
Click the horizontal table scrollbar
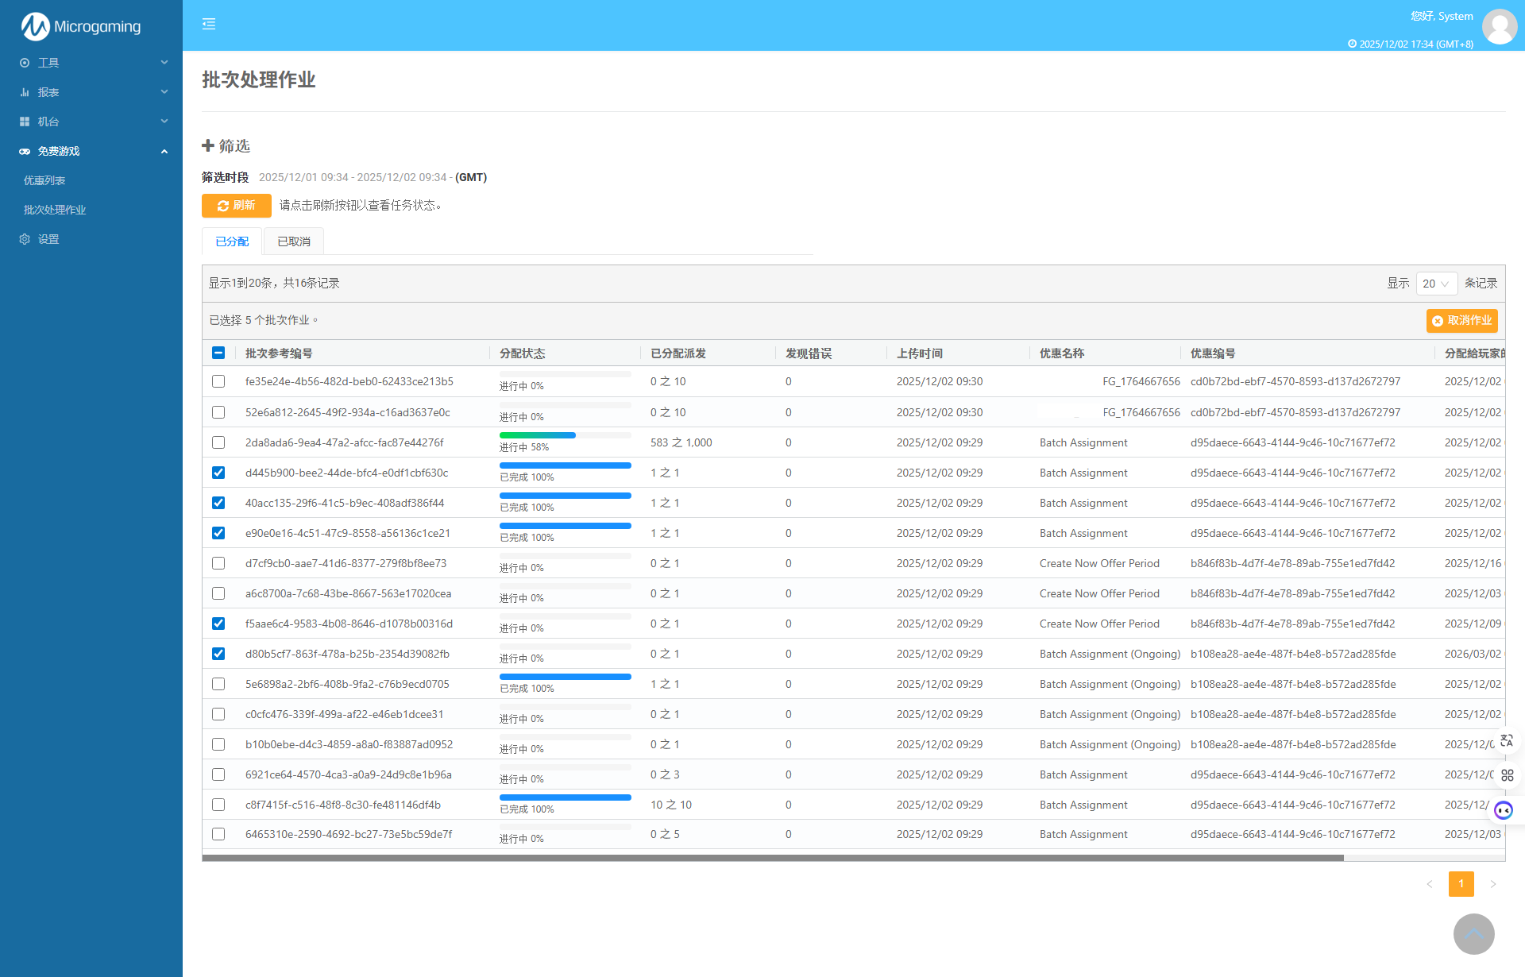point(772,858)
